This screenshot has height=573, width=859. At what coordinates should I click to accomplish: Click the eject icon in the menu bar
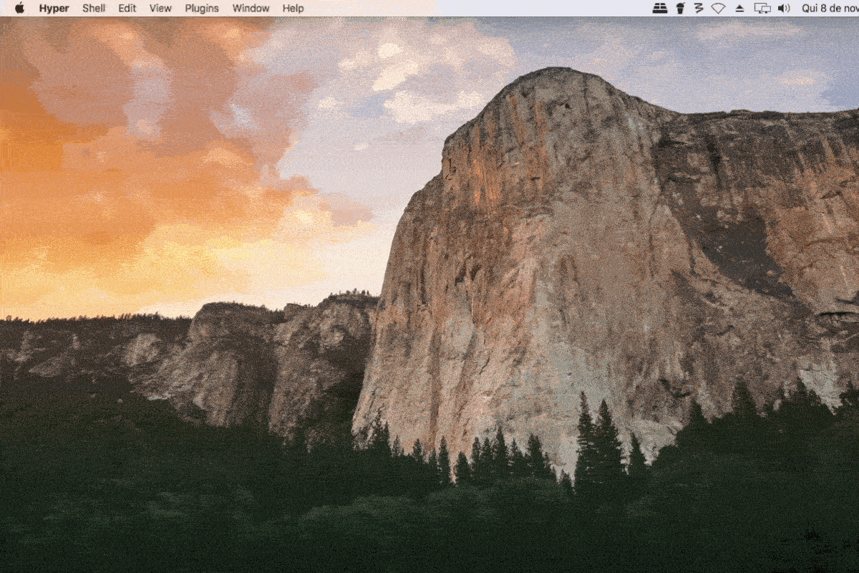739,9
